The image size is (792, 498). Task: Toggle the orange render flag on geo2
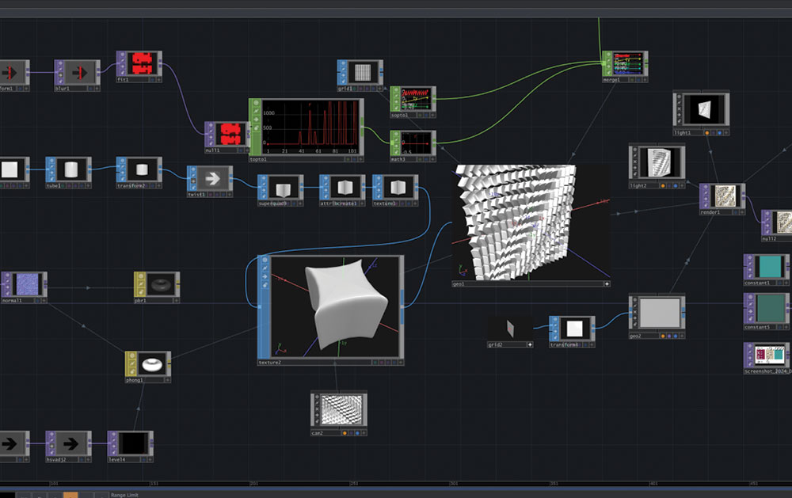click(662, 336)
